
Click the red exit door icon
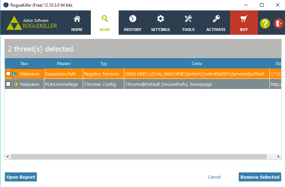[279, 23]
